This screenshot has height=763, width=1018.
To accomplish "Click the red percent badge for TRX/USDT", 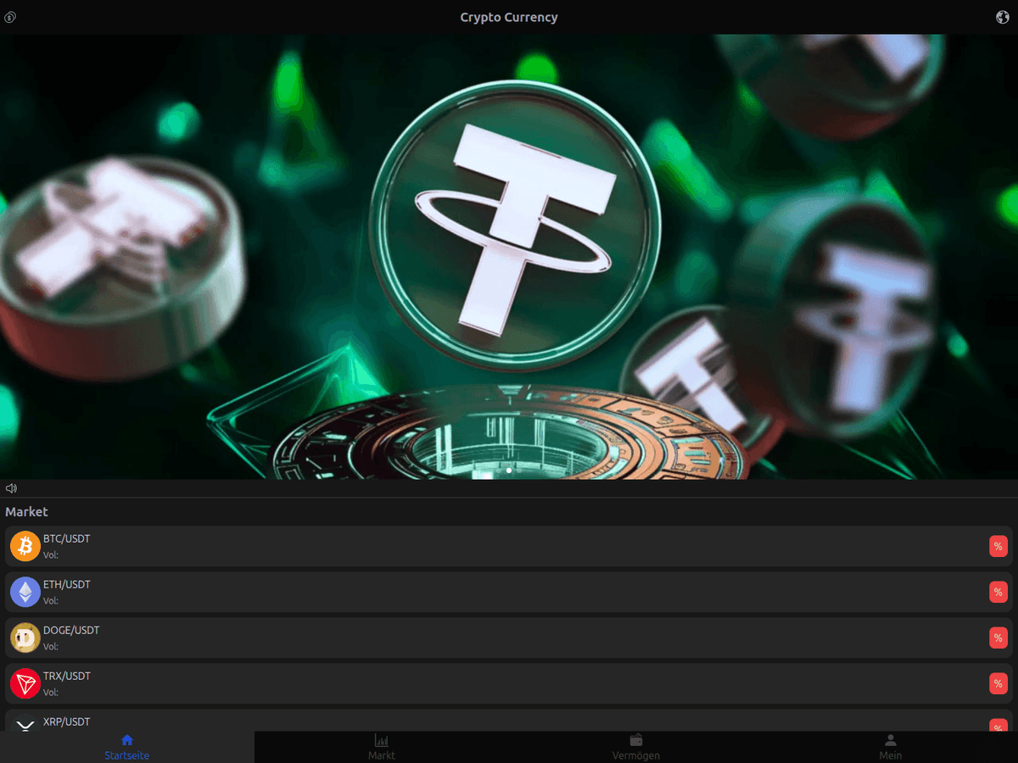I will (998, 683).
